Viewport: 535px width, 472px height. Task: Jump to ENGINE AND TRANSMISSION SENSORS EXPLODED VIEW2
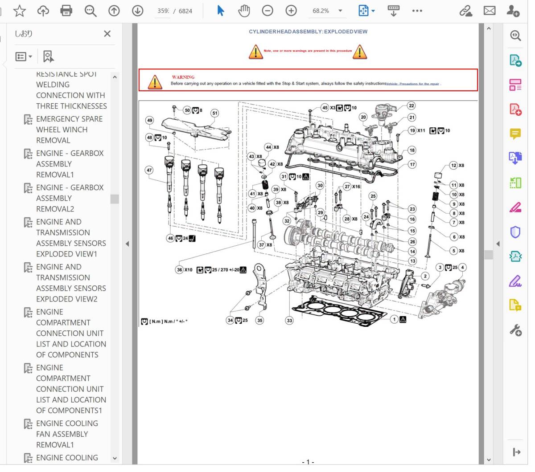(71, 283)
